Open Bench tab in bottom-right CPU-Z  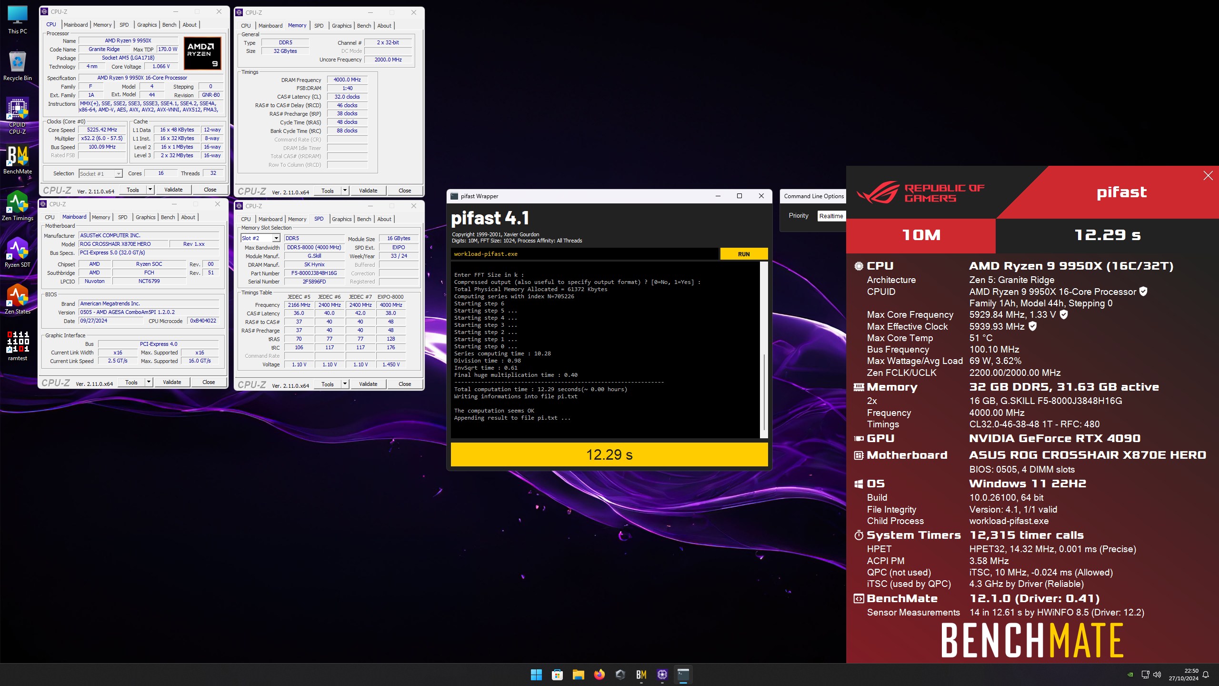tap(364, 219)
